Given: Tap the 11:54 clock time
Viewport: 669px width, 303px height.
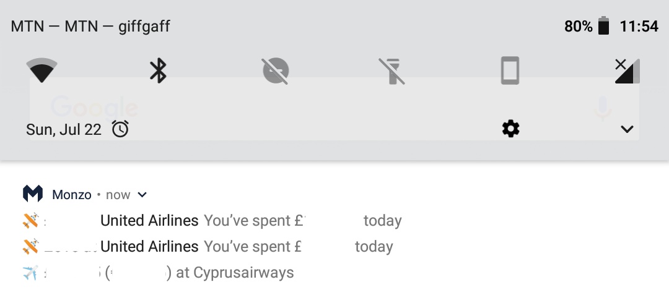Looking at the screenshot, I should coord(639,27).
